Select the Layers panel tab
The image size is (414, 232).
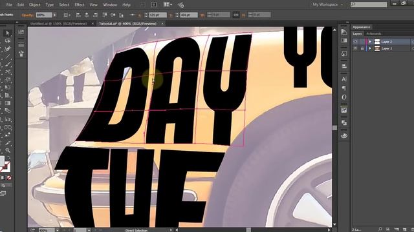point(357,34)
